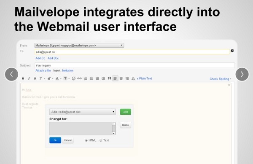Insert an Invitation
The image size is (253, 164).
pos(68,70)
